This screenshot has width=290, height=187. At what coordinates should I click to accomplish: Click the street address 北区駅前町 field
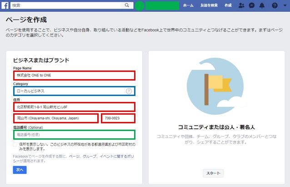point(74,107)
